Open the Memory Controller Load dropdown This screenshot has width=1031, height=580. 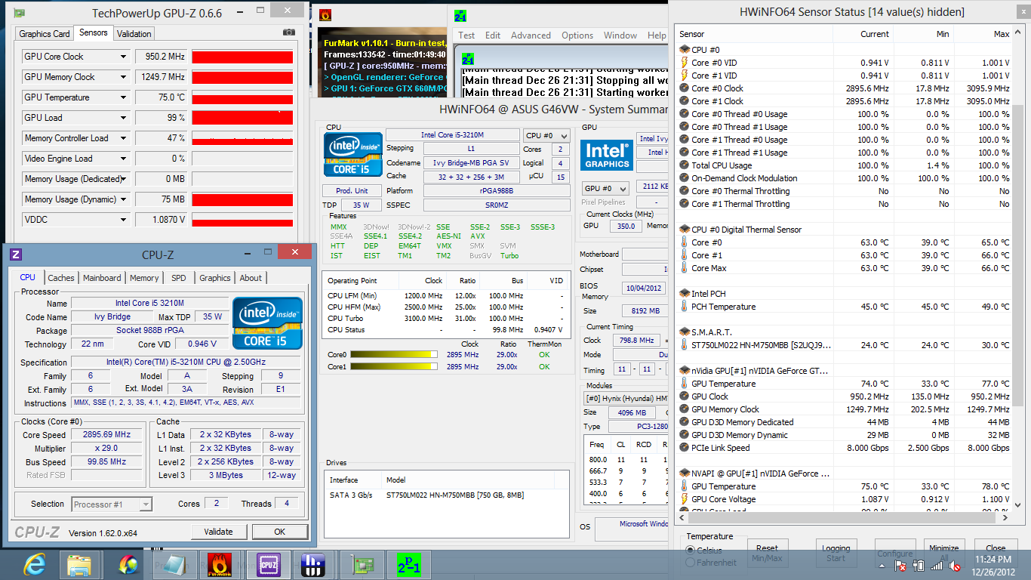click(124, 138)
